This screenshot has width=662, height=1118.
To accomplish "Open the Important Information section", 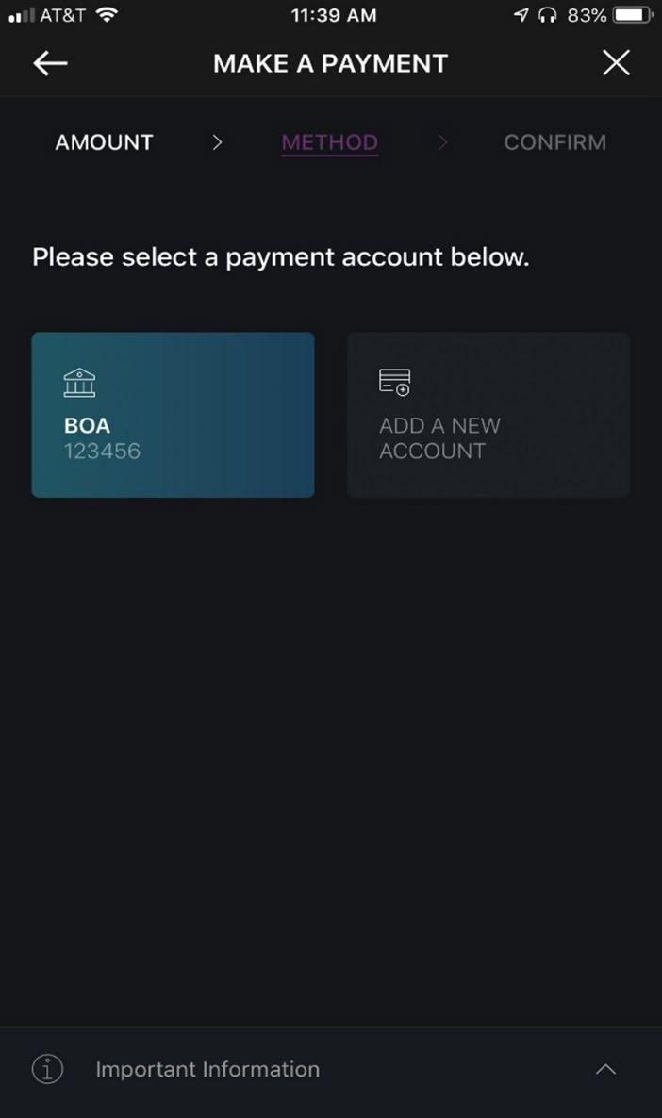I will (207, 1069).
